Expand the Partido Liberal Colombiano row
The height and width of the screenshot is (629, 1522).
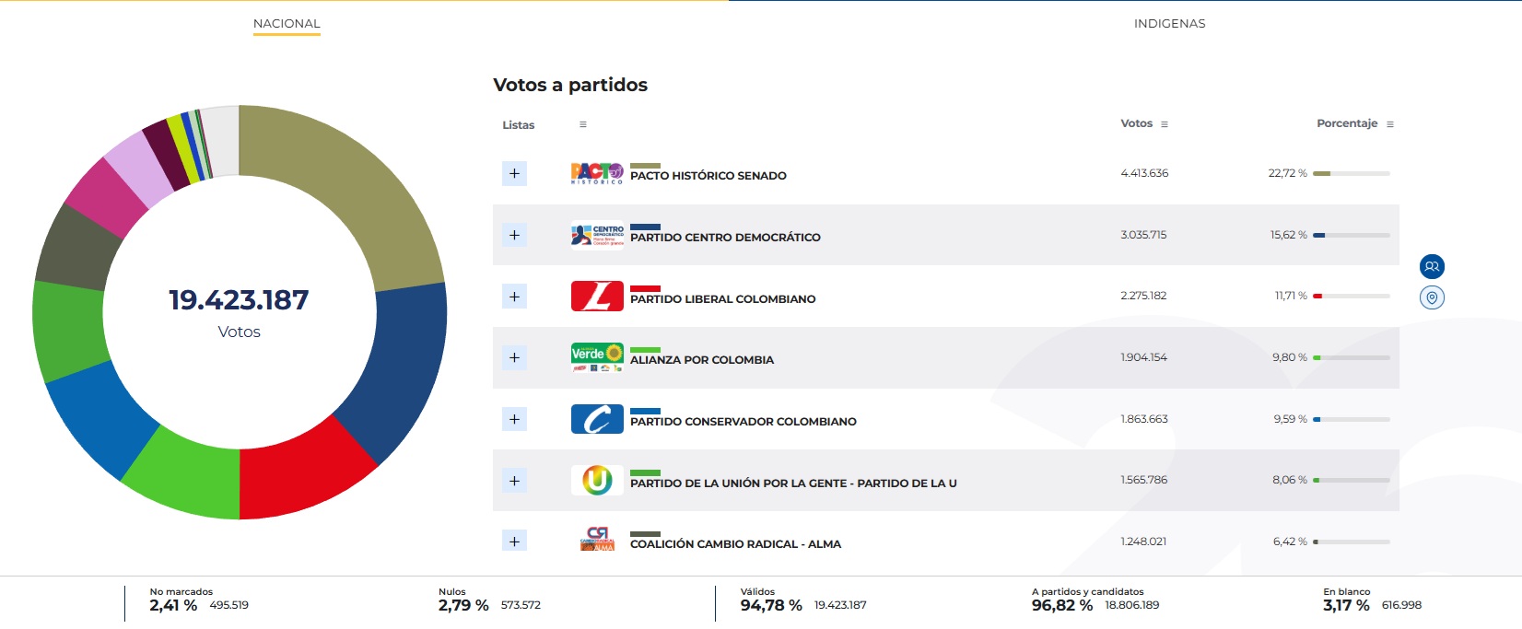[x=514, y=296]
